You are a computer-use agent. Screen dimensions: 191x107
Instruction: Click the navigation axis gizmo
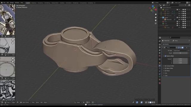pyautogui.click(x=153, y=9)
